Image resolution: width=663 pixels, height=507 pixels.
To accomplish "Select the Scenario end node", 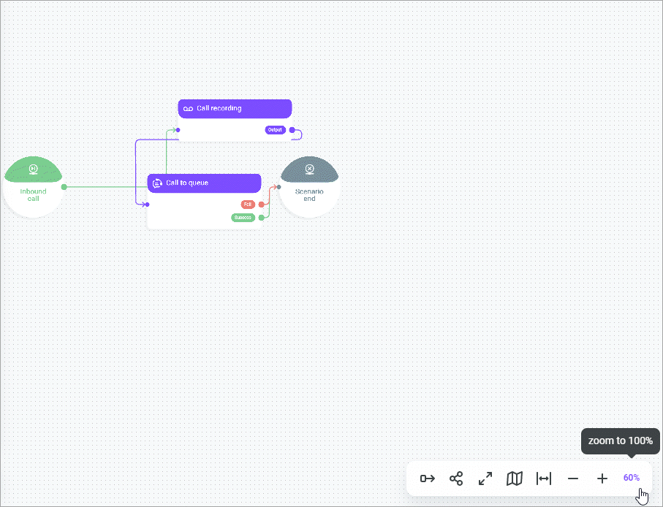I will pos(309,186).
